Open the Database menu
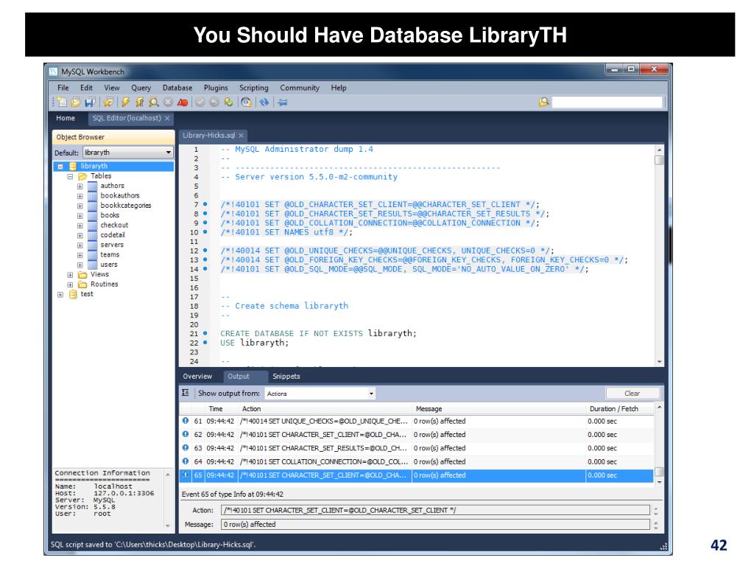This screenshot has width=754, height=566. pyautogui.click(x=177, y=88)
